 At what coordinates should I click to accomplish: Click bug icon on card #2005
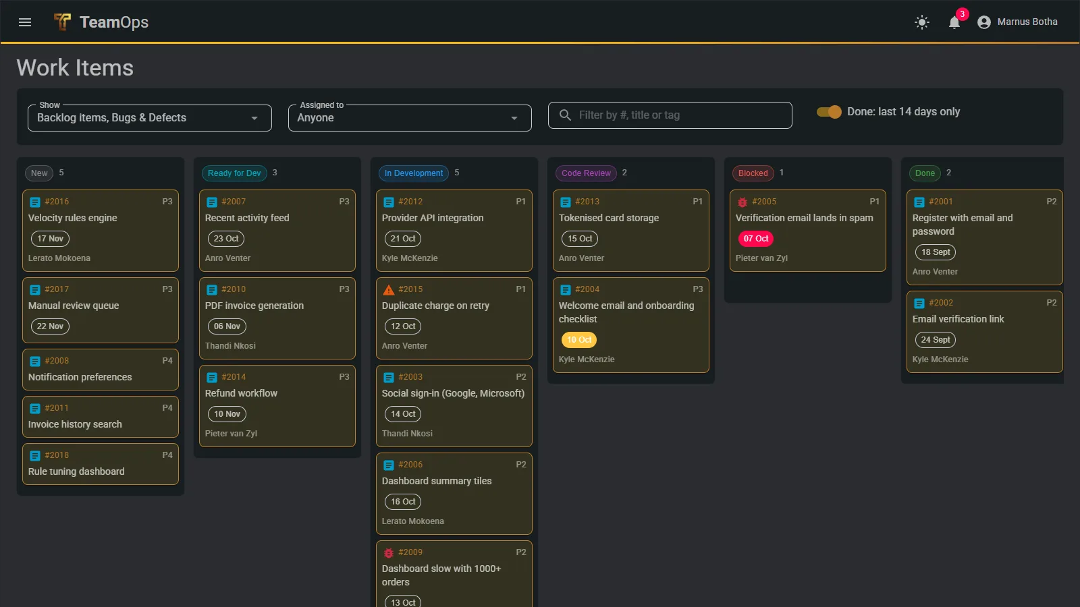click(x=742, y=202)
